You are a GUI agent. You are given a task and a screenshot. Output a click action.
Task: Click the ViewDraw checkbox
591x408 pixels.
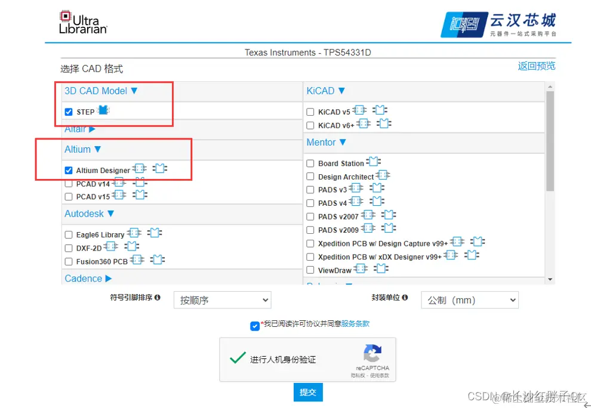point(310,270)
